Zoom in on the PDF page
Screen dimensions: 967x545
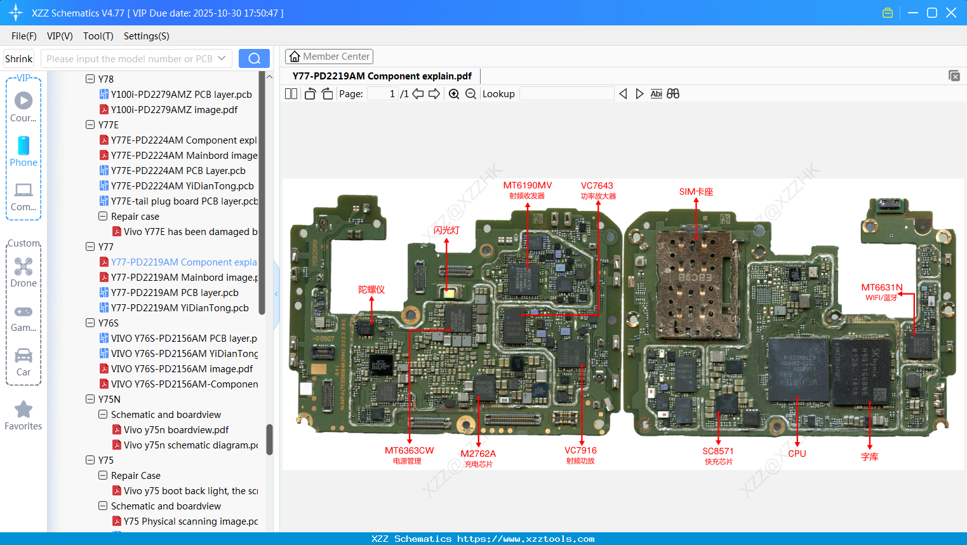453,93
